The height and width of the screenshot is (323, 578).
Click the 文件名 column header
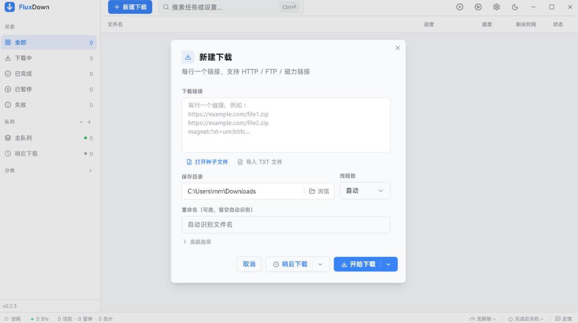115,24
